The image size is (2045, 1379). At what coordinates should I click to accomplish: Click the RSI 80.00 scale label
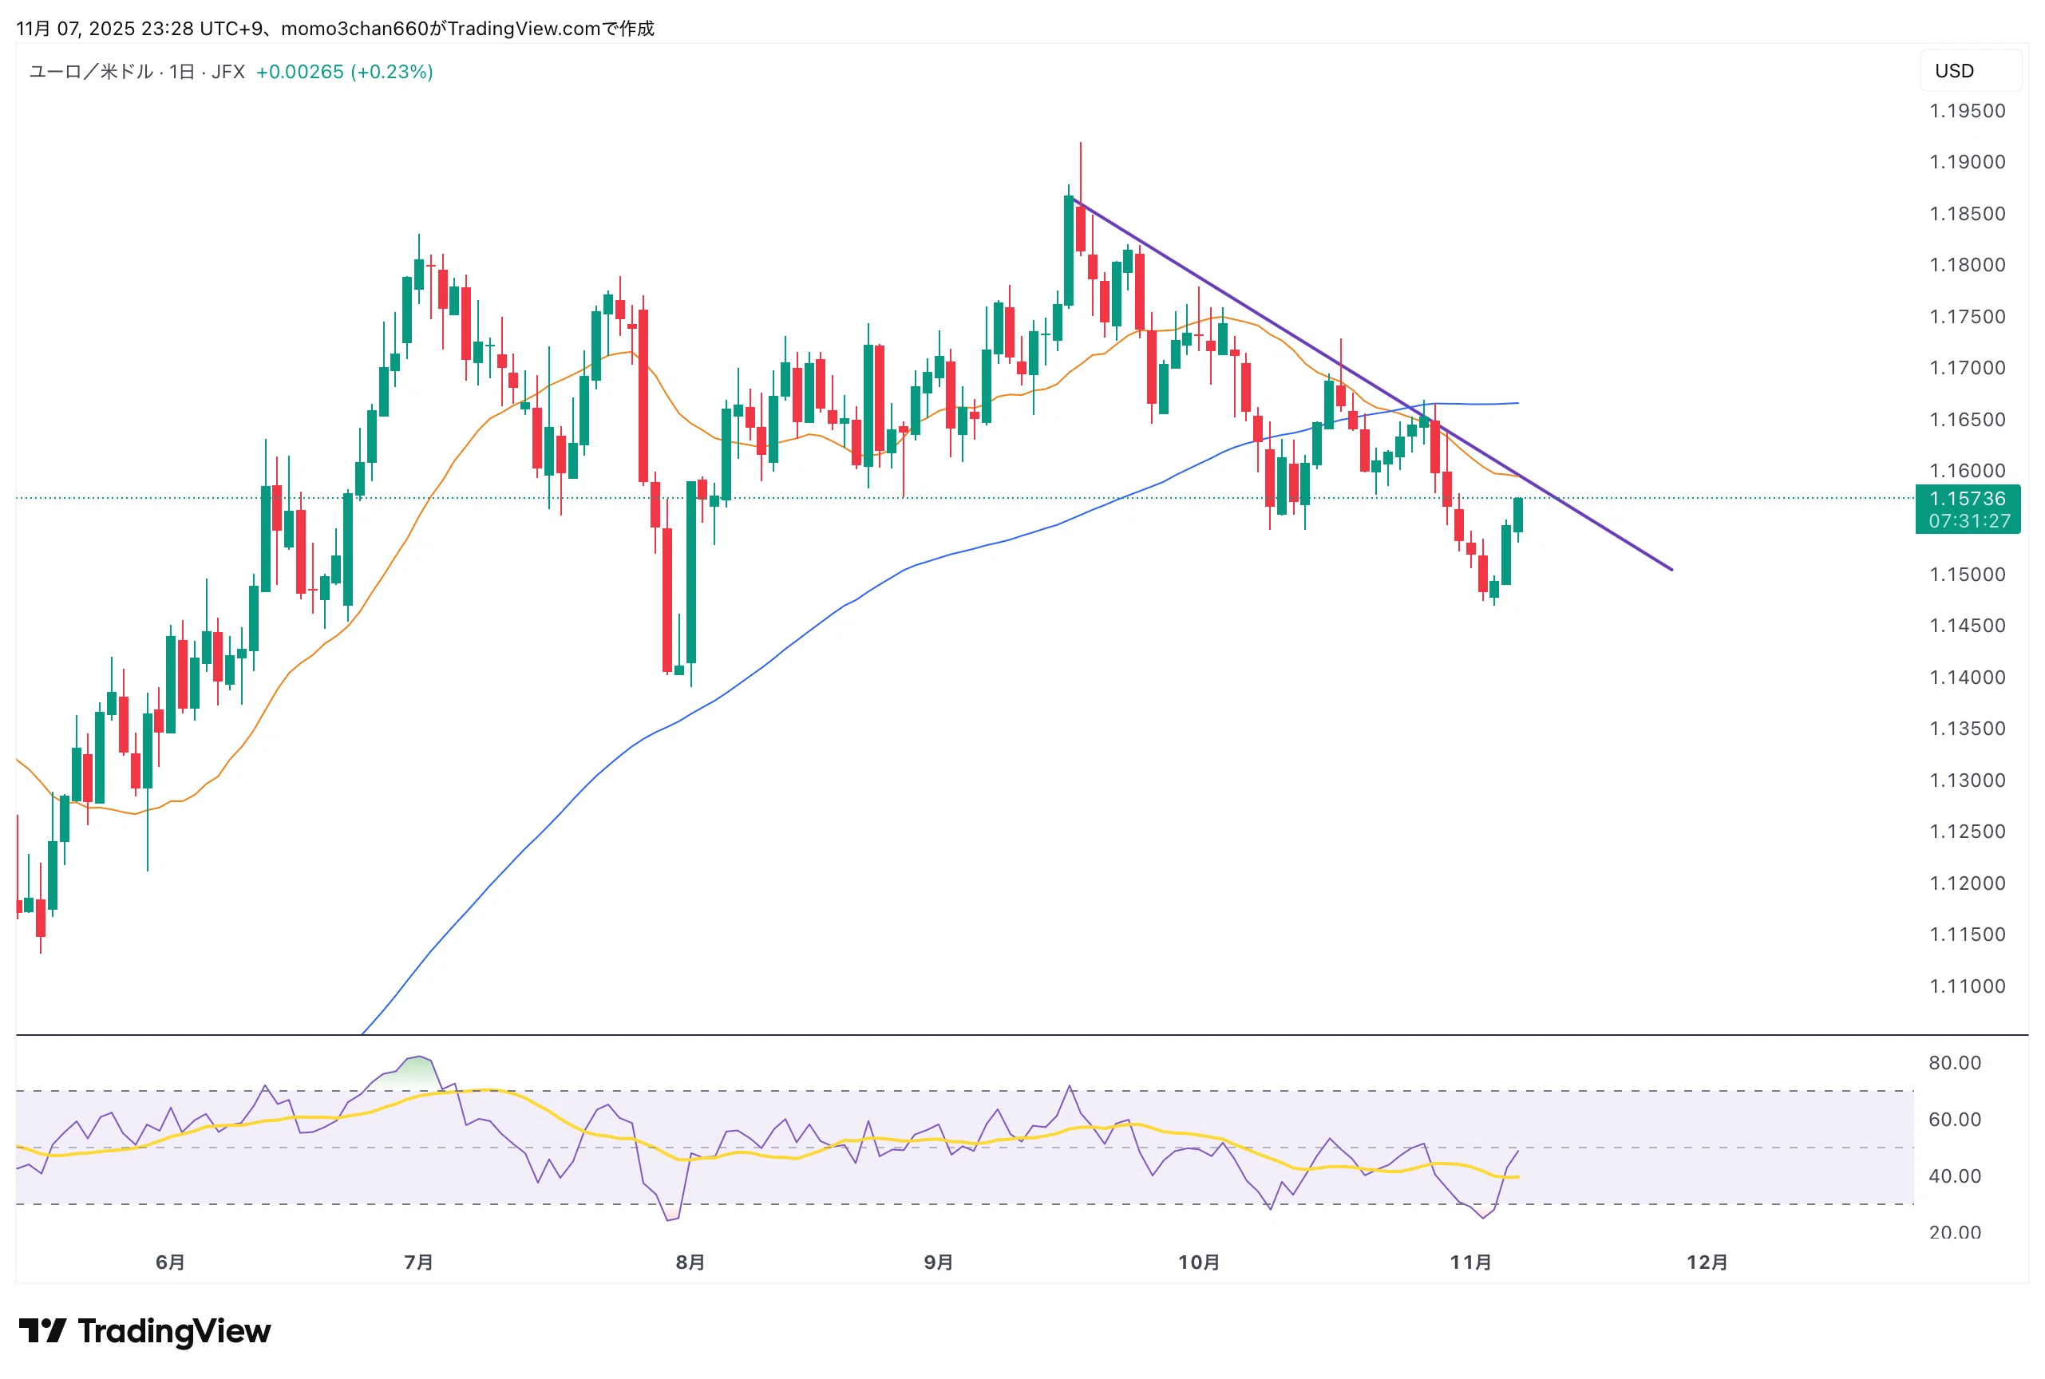[x=1955, y=1062]
